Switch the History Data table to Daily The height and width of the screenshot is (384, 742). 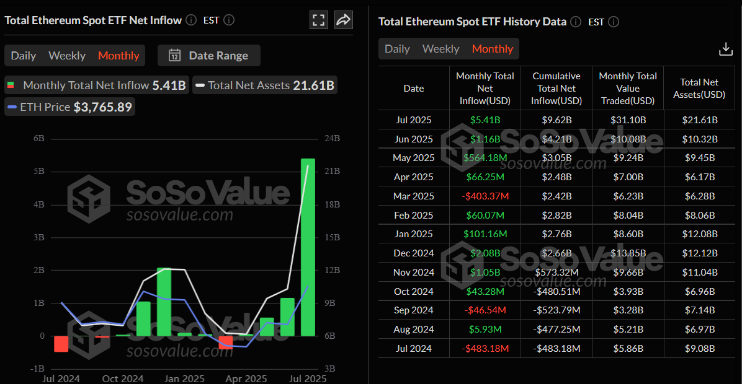(x=397, y=48)
